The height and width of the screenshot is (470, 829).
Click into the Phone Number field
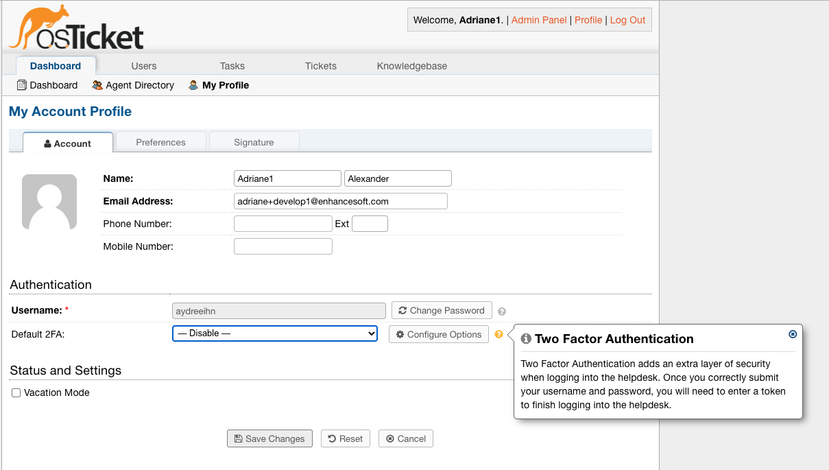283,224
